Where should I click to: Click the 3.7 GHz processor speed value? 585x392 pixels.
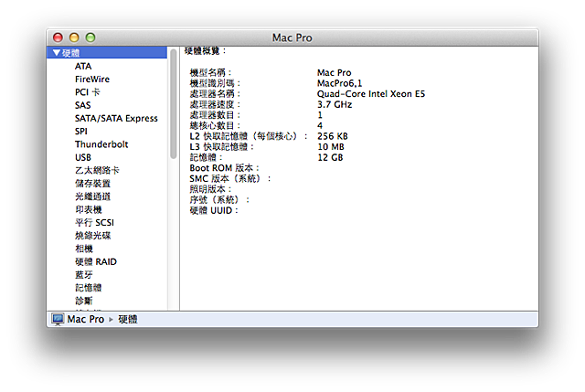(335, 104)
